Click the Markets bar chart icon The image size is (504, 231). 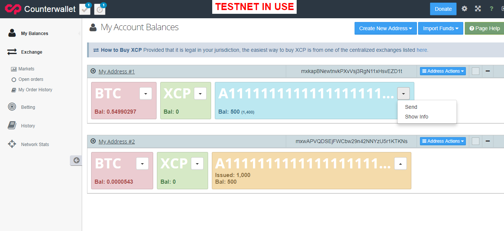14,69
